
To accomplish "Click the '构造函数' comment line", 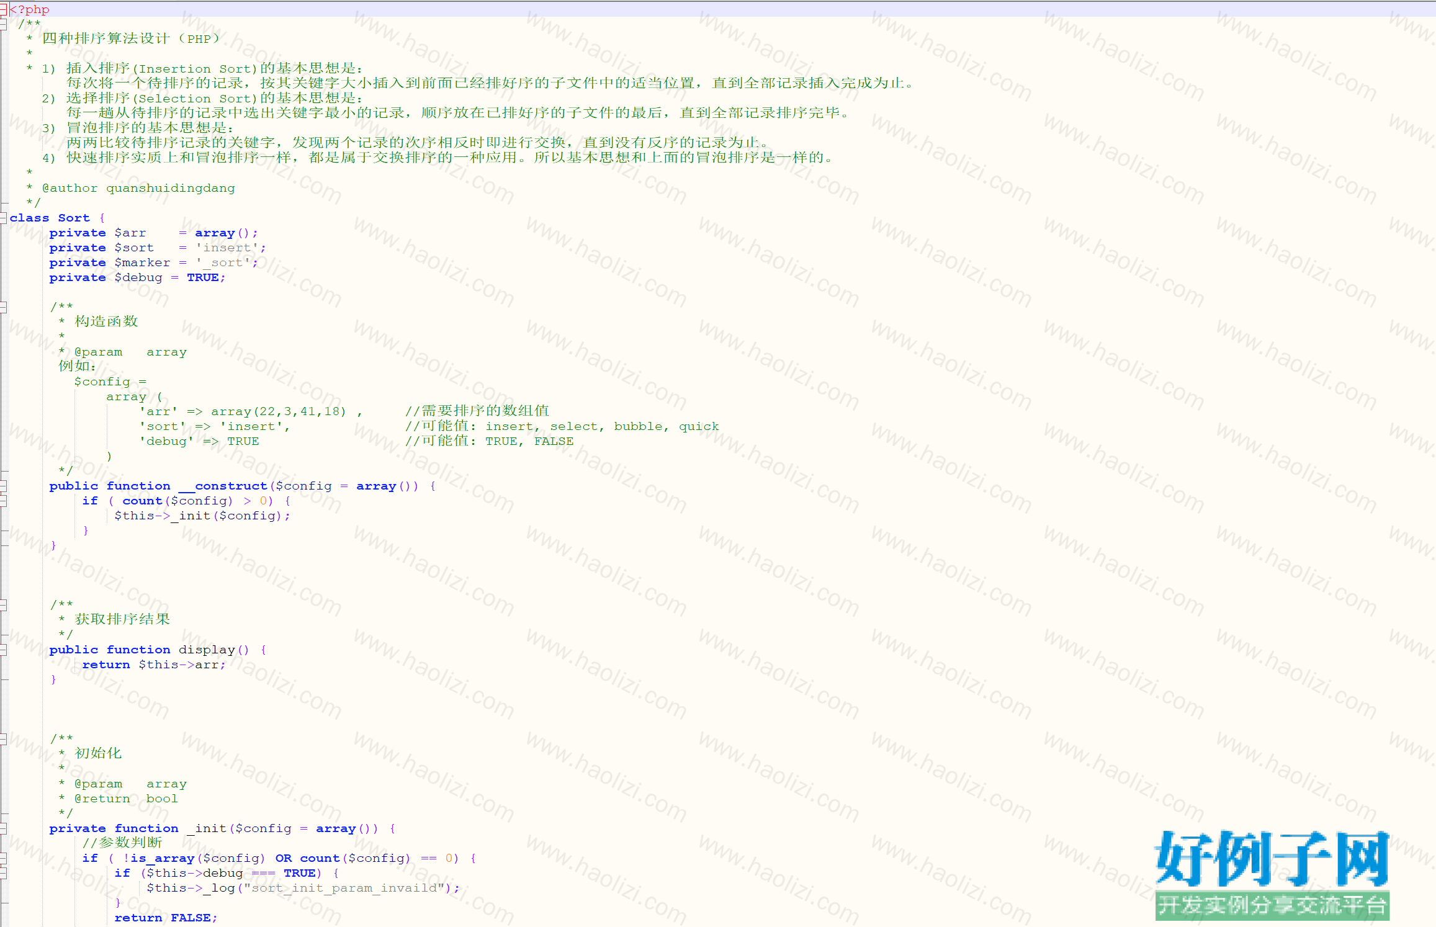I will pyautogui.click(x=106, y=321).
